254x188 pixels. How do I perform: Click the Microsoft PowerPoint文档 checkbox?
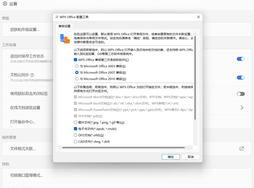(x=75, y=109)
